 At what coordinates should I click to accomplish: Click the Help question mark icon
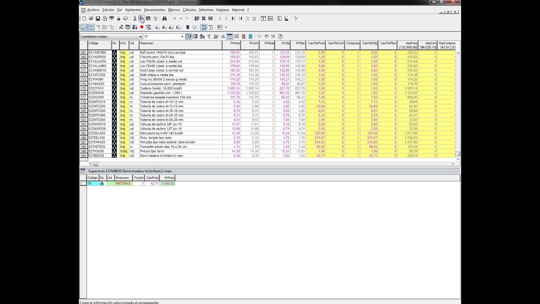coord(296,18)
